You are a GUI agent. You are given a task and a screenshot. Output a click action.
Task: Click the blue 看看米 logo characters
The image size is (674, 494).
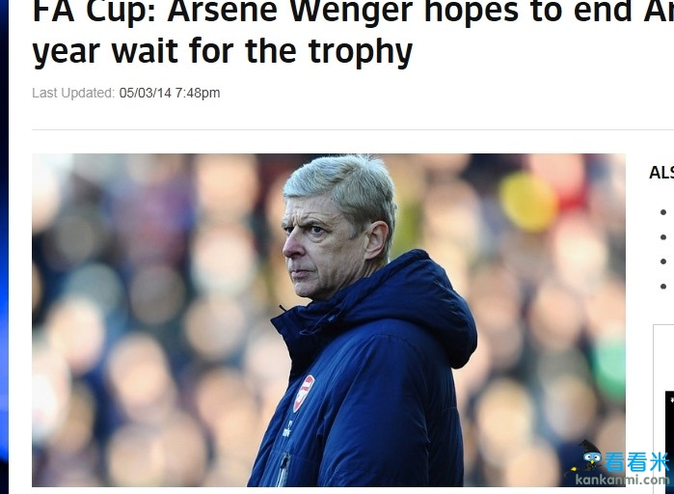click(637, 462)
